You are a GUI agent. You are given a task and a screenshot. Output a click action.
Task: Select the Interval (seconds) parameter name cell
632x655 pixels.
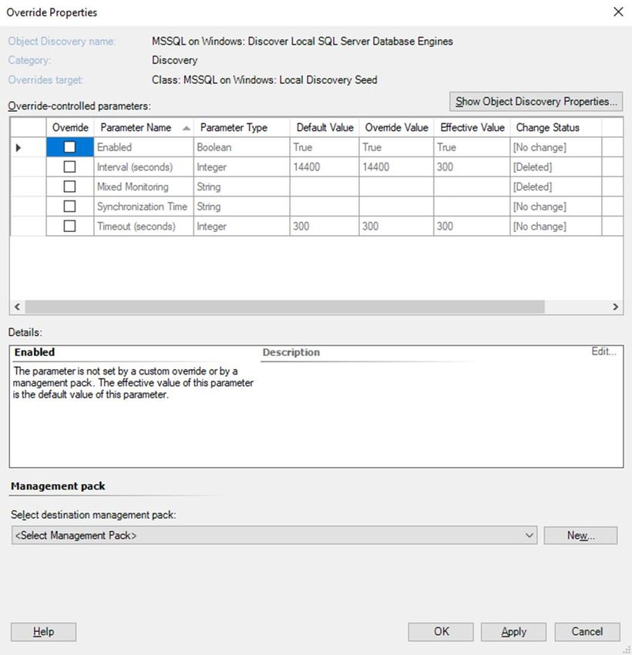click(x=143, y=167)
